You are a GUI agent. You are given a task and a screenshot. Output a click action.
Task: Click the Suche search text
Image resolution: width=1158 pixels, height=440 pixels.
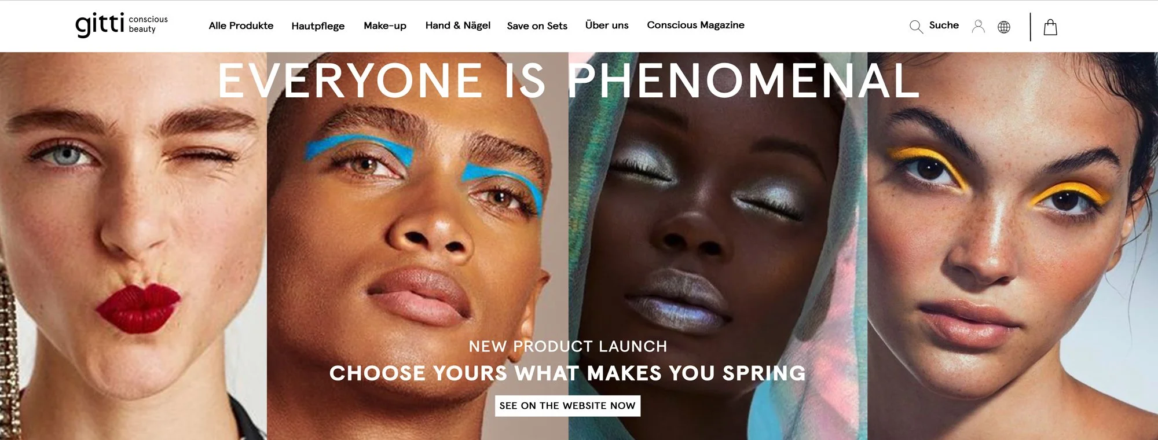tap(944, 25)
